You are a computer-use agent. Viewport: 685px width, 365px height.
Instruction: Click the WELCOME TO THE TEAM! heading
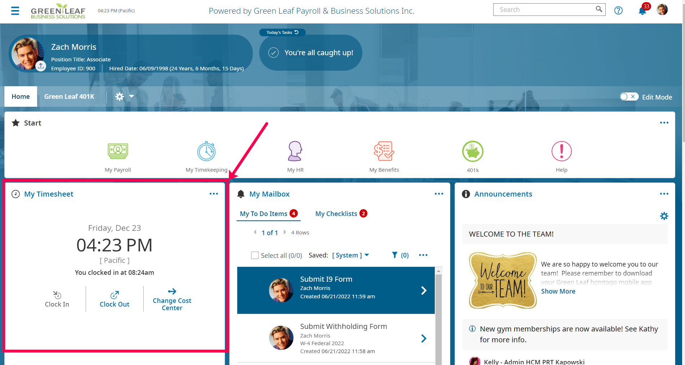tap(511, 234)
